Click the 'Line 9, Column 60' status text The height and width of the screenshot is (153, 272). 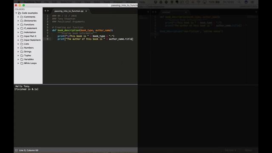tap(28, 150)
